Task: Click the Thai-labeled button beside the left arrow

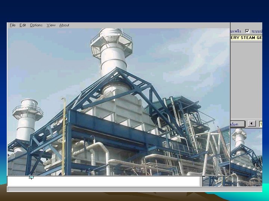Action: [x=238, y=124]
